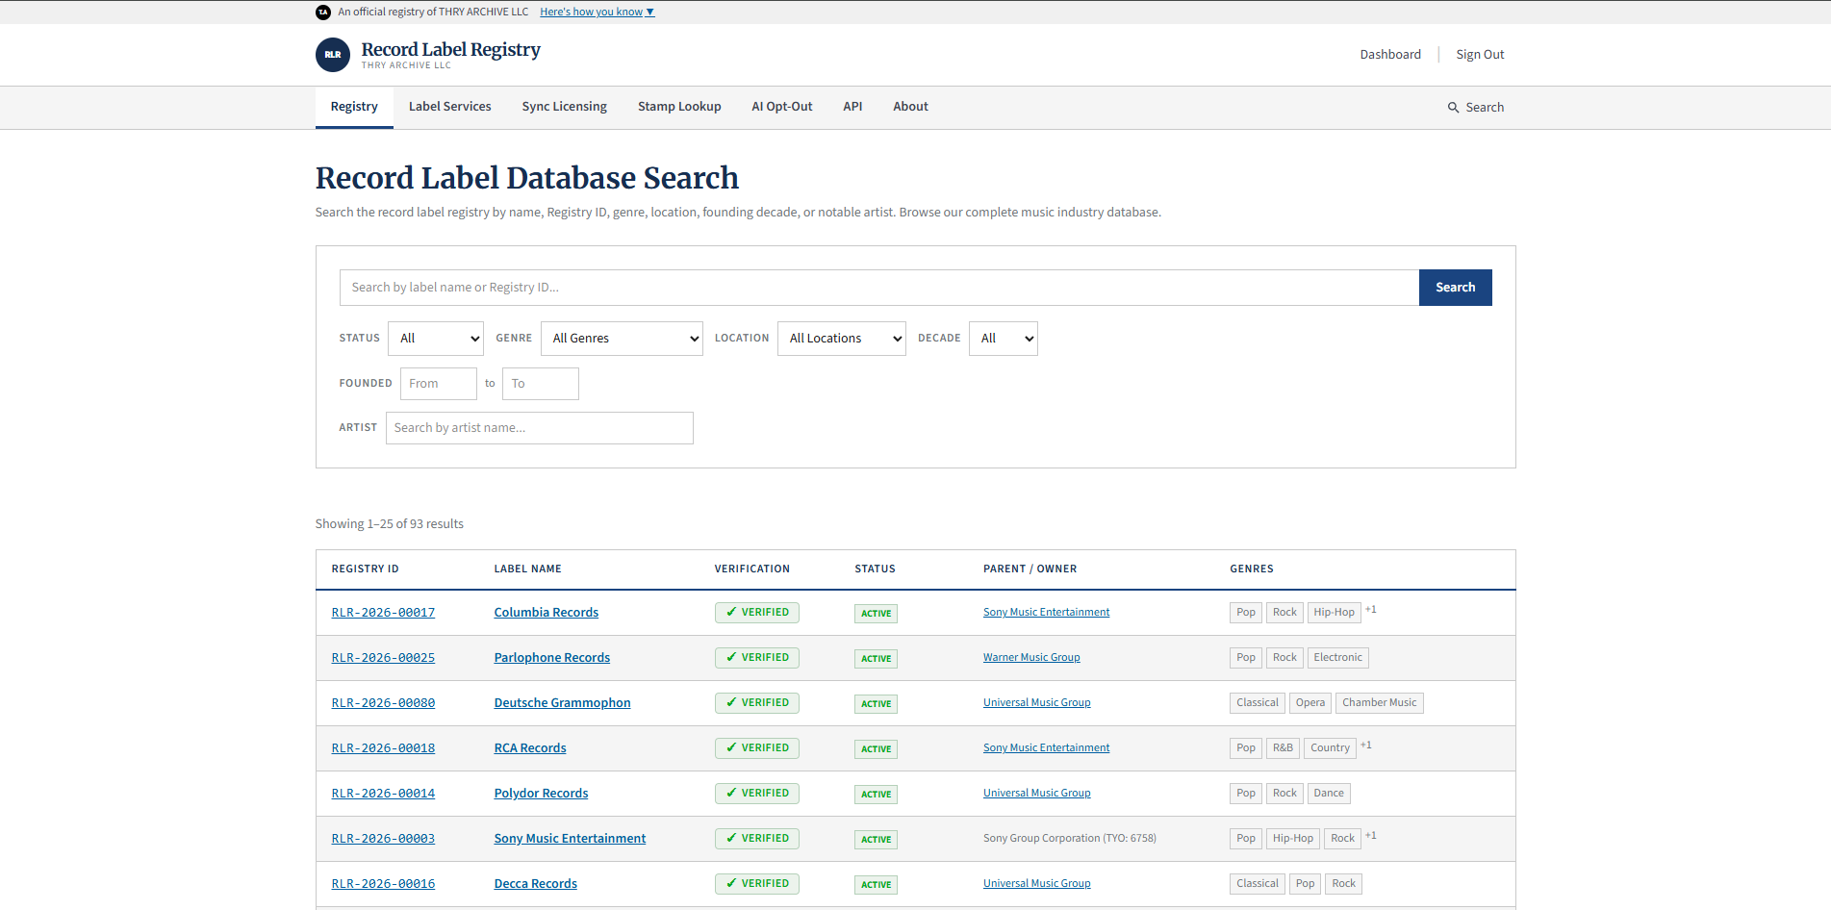Screen dimensions: 1831x910
Task: Click the THRY ARCHIVE seal icon in banner
Action: (x=323, y=13)
